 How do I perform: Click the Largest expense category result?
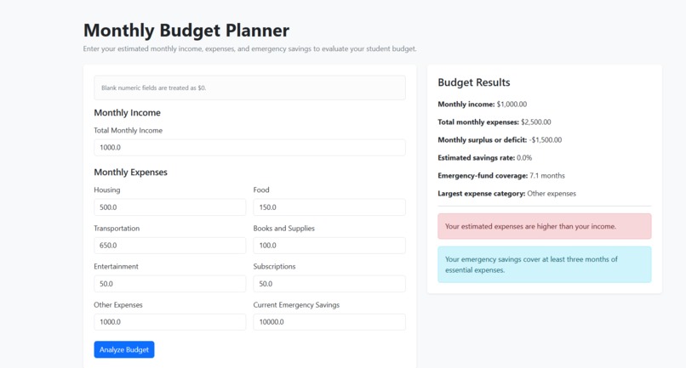[506, 194]
